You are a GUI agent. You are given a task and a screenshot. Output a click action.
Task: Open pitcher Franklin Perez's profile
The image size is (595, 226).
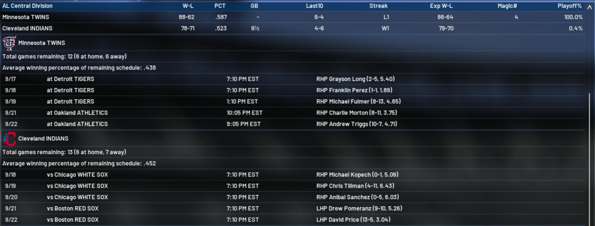(354, 90)
